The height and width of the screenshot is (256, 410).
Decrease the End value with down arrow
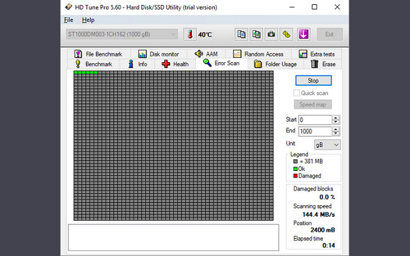[x=336, y=134]
